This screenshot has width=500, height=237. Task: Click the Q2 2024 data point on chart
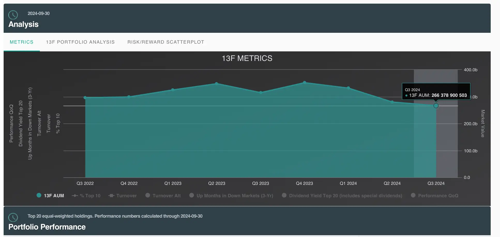click(392, 102)
